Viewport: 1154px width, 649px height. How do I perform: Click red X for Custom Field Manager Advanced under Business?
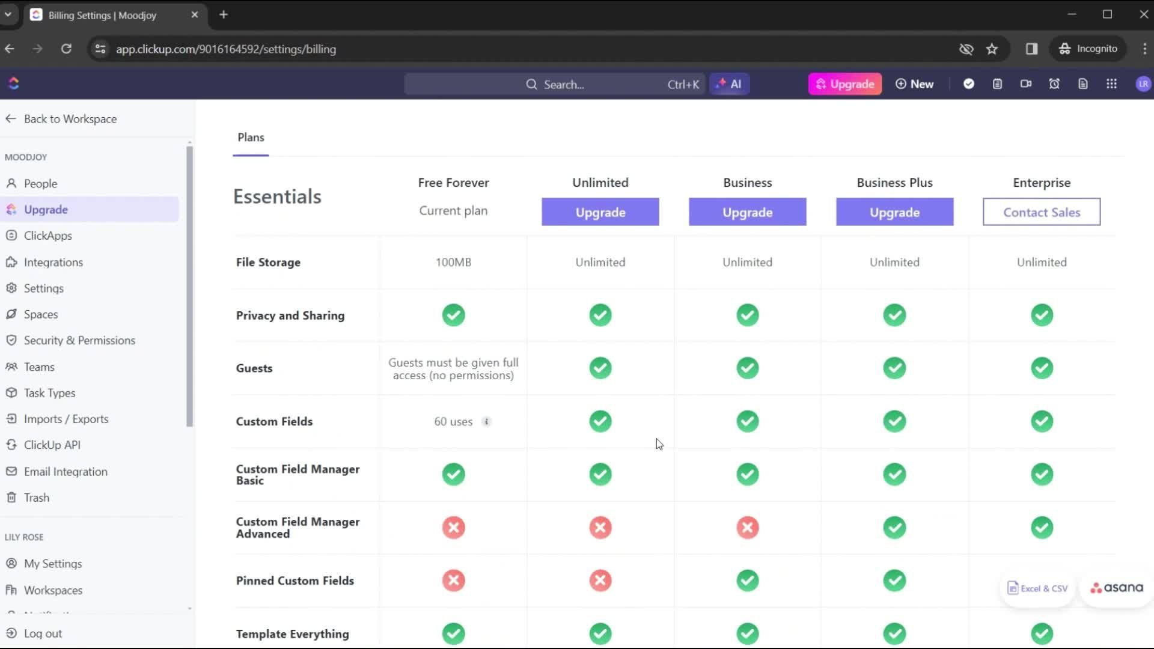[747, 528]
